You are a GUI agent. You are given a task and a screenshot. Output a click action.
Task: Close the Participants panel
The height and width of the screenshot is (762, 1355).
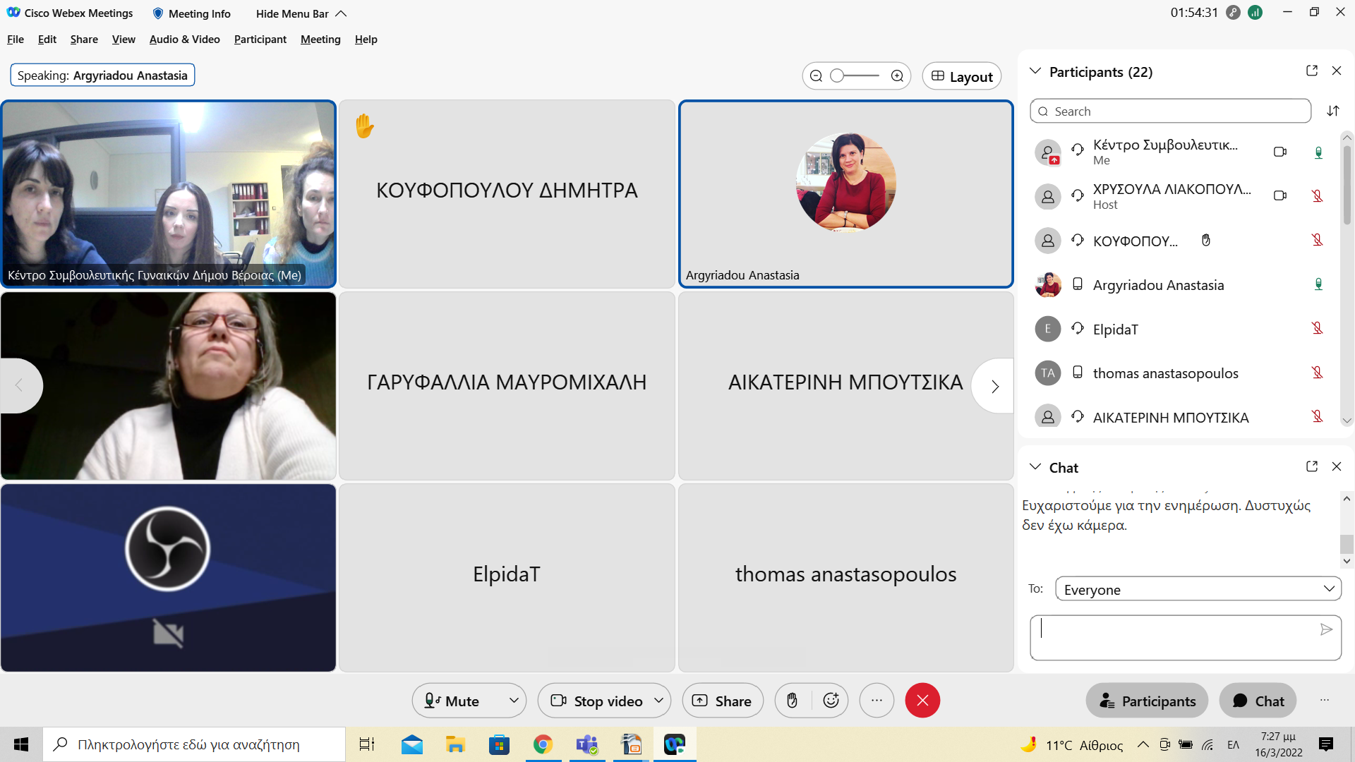(1337, 71)
